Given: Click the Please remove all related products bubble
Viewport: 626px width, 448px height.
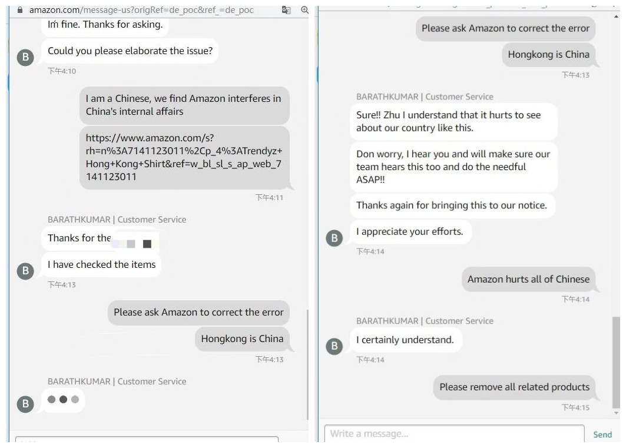Looking at the screenshot, I should [514, 387].
